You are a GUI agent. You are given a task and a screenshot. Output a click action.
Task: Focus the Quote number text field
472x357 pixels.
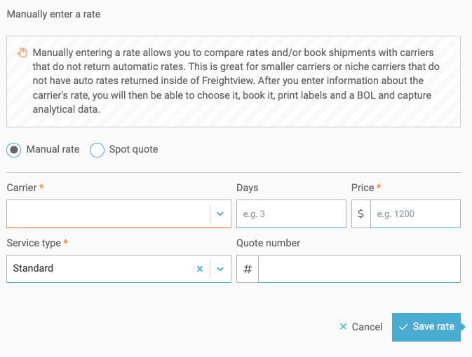tap(358, 268)
